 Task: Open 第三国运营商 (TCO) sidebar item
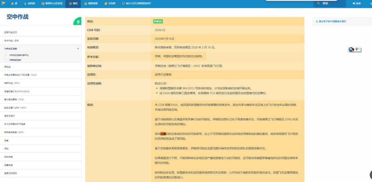[x=14, y=99]
